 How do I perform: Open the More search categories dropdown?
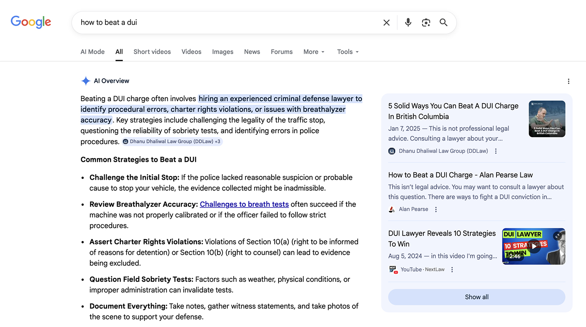click(x=314, y=52)
